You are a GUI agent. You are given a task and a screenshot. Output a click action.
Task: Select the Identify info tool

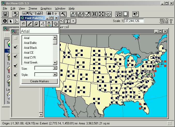tap(5, 21)
